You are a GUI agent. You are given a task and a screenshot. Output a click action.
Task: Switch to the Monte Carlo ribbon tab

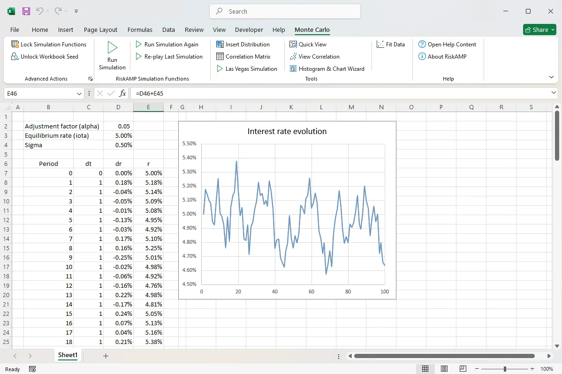[312, 30]
